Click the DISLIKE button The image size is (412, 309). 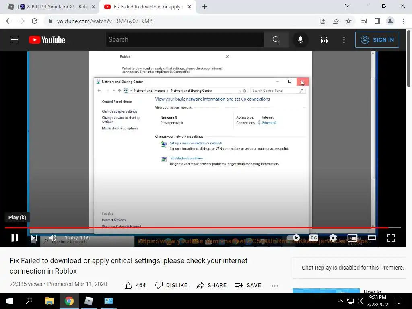tap(171, 285)
